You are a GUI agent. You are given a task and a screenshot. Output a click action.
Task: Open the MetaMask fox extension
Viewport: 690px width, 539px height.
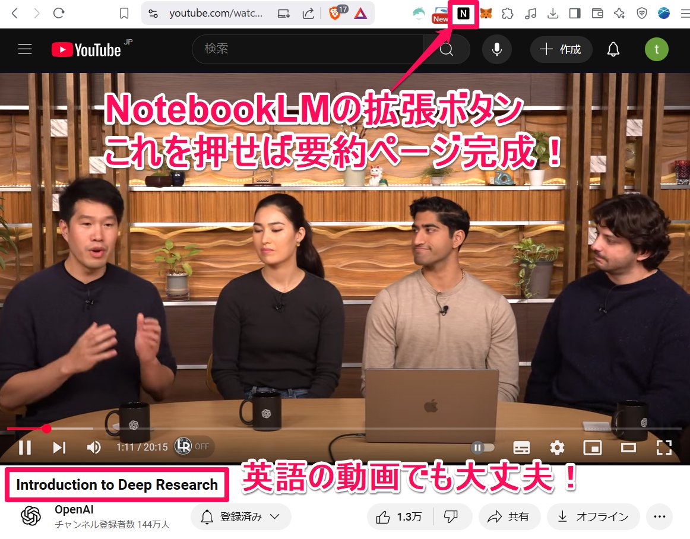pos(486,14)
